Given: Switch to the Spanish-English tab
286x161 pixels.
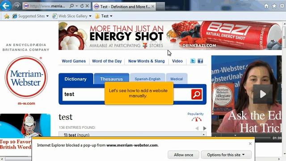Looking at the screenshot, I should coord(147,79).
